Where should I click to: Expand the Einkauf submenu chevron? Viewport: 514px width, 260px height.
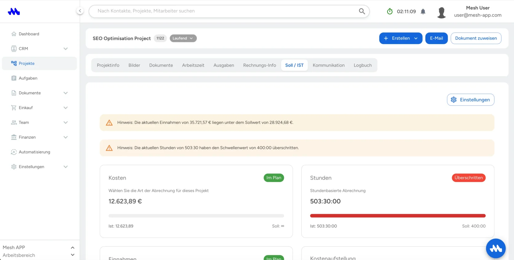65,108
